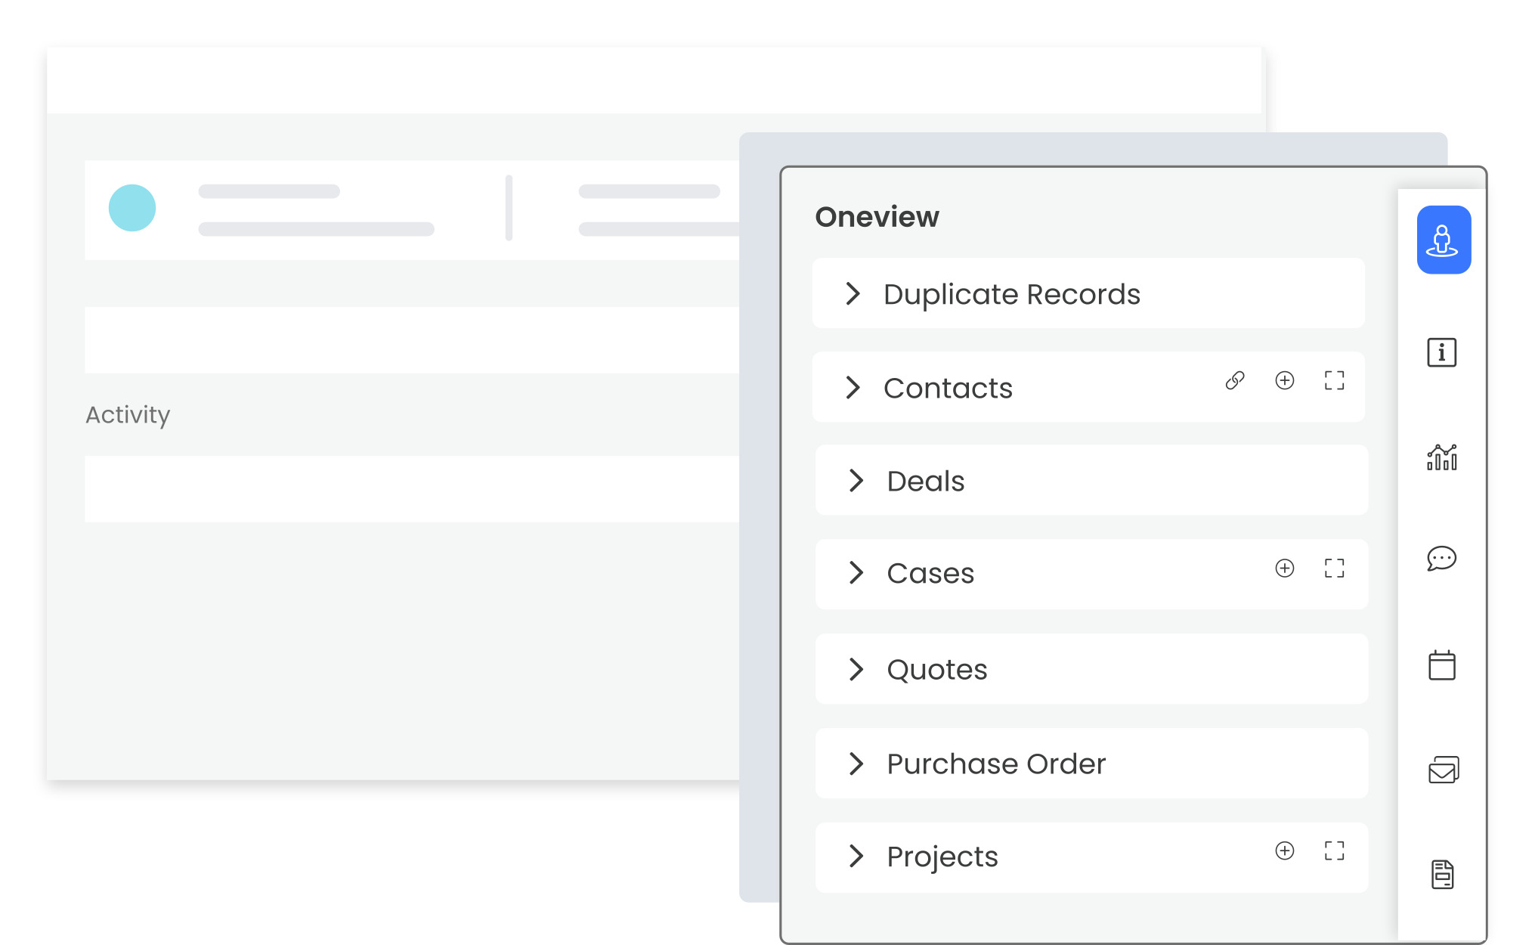Open the info panel icon in sidebar
The width and height of the screenshot is (1535, 945).
coord(1441,352)
